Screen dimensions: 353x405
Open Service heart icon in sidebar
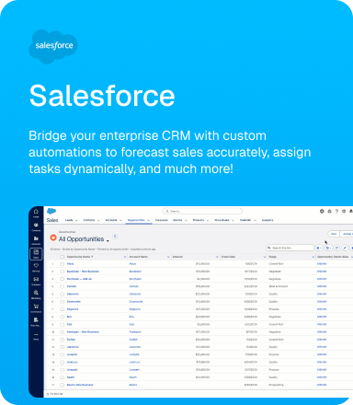pyautogui.click(x=36, y=267)
